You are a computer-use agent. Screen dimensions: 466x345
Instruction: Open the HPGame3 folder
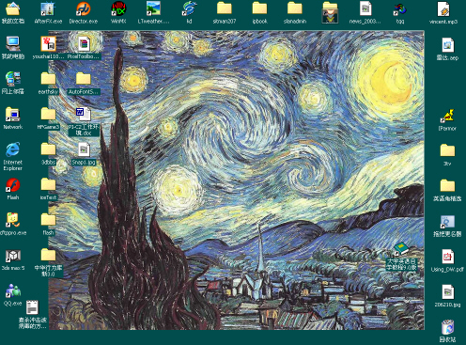48,114
